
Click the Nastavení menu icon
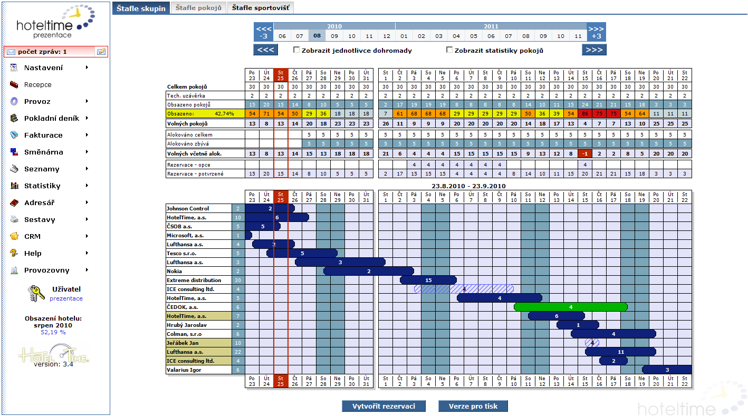[x=14, y=67]
